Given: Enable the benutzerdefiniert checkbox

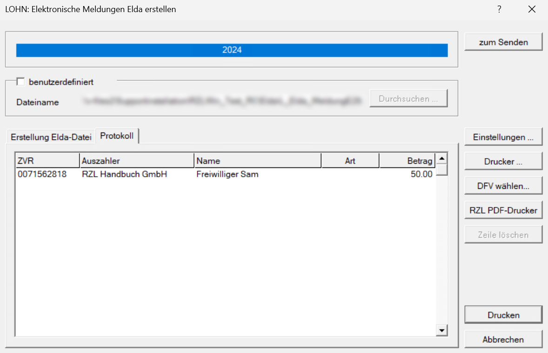Looking at the screenshot, I should click(20, 82).
